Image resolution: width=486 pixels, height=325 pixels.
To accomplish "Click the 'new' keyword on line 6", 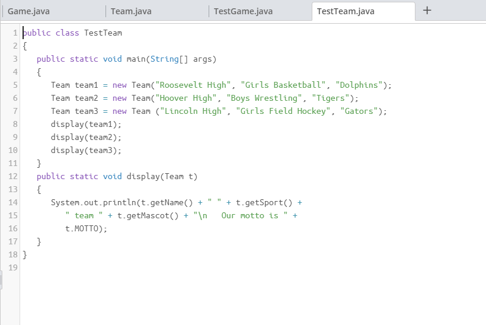I will [x=119, y=98].
